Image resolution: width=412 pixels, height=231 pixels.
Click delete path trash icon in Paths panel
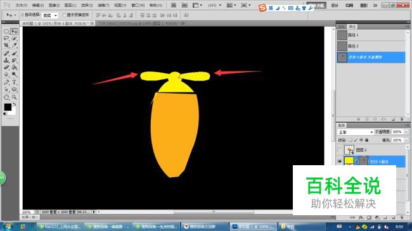coord(401,119)
